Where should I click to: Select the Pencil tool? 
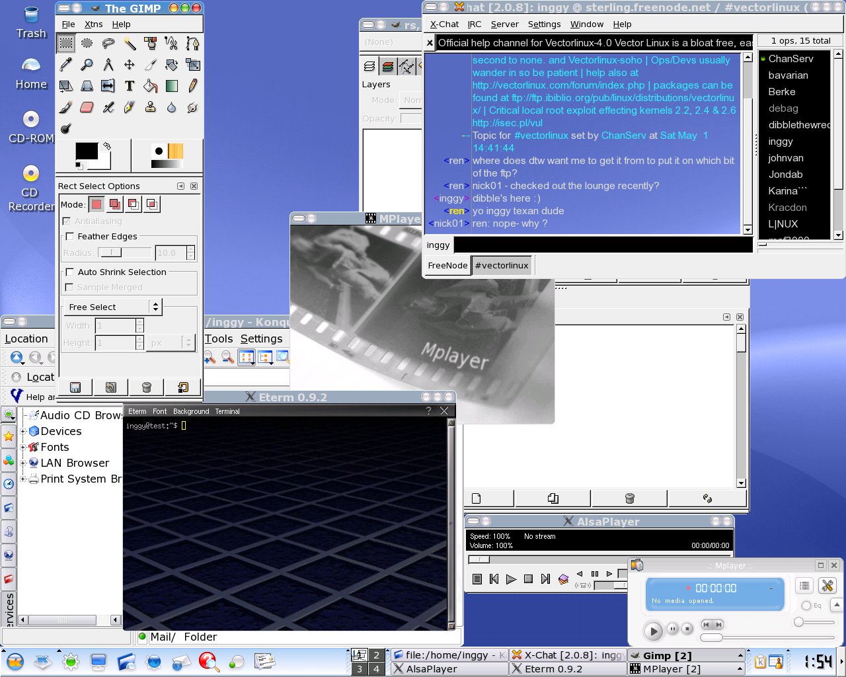click(193, 86)
